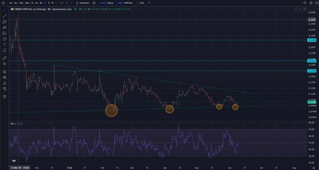319x170 pixels.
Task: Click the undo arrow
Action: (149, 3)
